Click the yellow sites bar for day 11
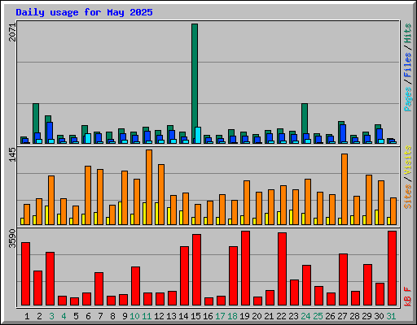 pos(144,214)
